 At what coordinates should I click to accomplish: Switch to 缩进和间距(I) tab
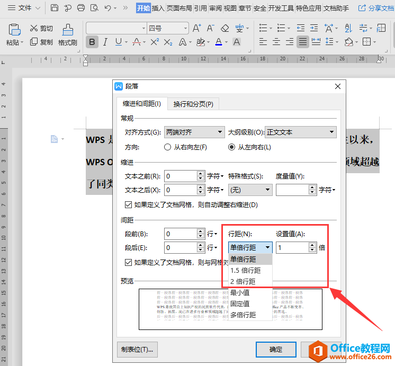tap(142, 104)
